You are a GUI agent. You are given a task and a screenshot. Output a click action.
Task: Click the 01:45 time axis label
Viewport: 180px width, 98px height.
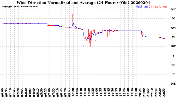(x=14, y=93)
